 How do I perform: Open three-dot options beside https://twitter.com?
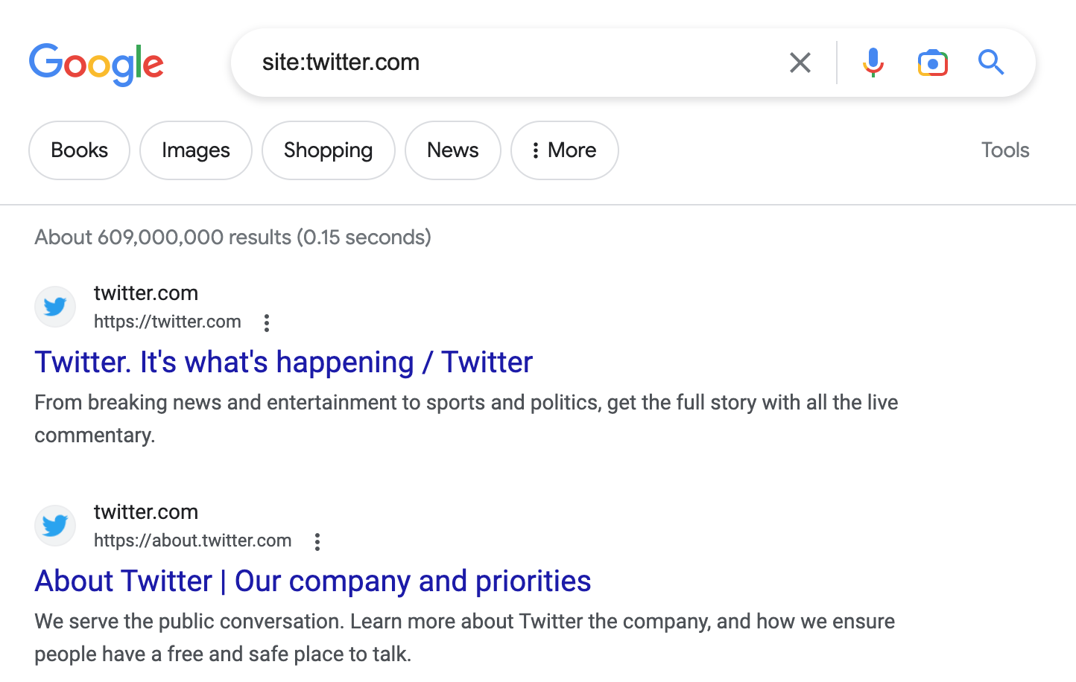point(267,323)
